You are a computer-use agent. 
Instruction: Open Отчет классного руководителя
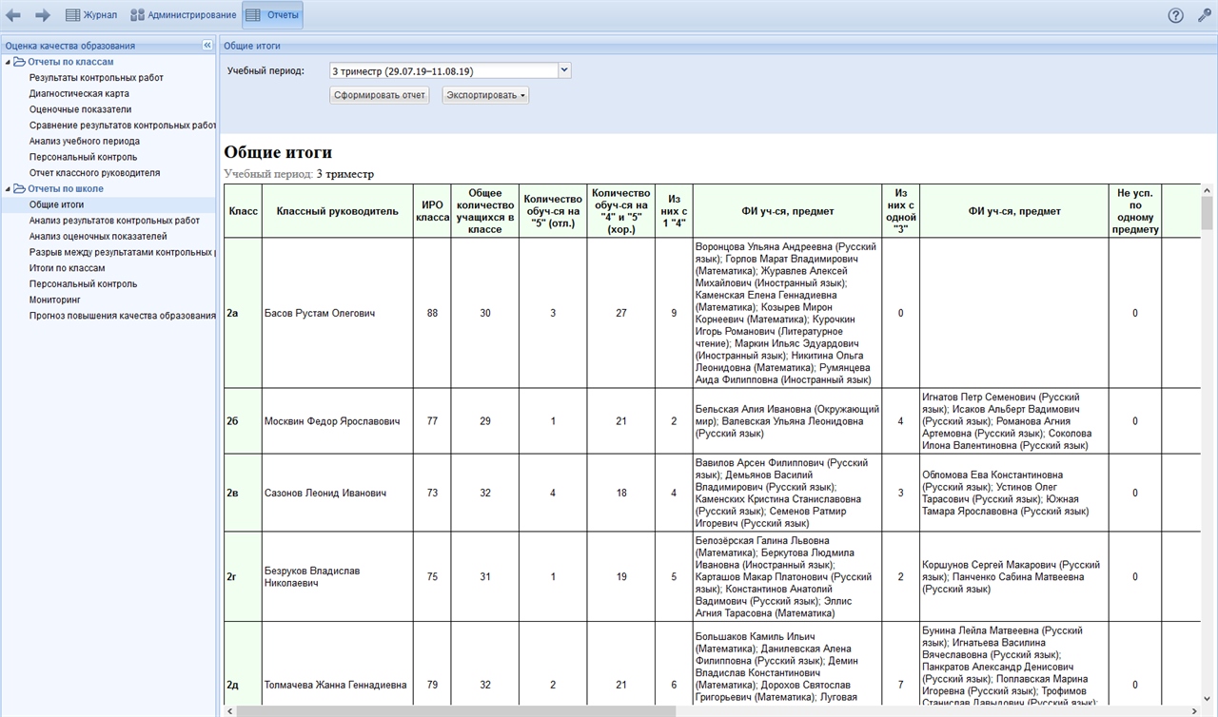pyautogui.click(x=94, y=173)
